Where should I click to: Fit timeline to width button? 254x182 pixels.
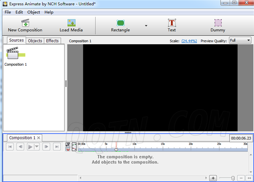coord(249,178)
